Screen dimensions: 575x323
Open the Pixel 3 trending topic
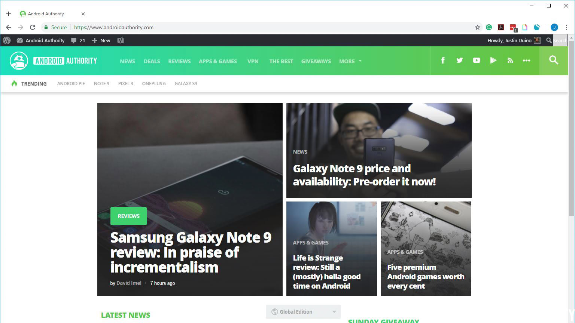click(126, 84)
